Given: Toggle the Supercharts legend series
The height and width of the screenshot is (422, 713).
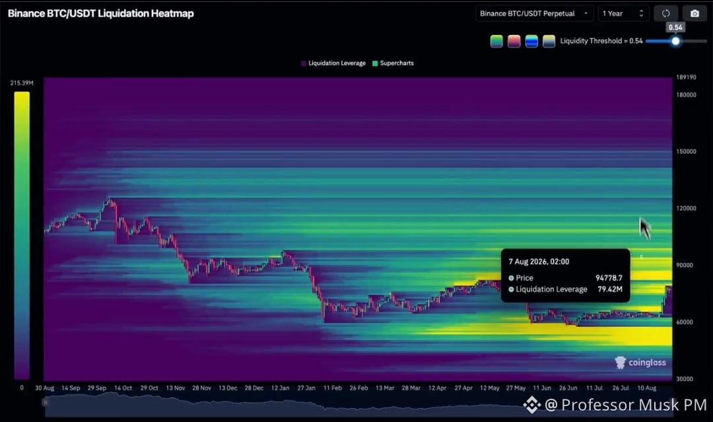Looking at the screenshot, I should [393, 63].
